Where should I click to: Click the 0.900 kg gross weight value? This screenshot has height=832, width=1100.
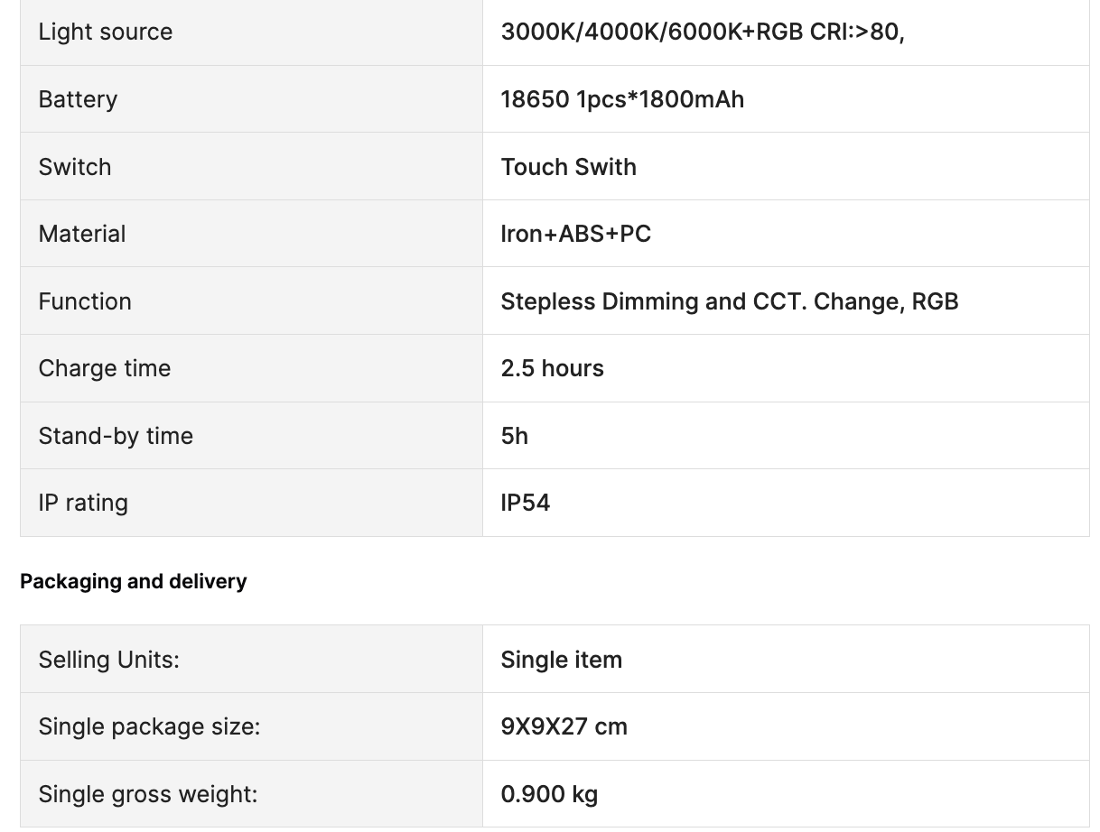pyautogui.click(x=550, y=794)
